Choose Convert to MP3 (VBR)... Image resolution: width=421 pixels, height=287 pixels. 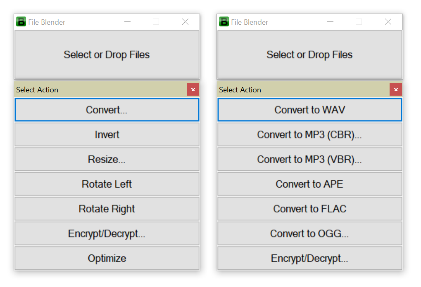pos(309,159)
